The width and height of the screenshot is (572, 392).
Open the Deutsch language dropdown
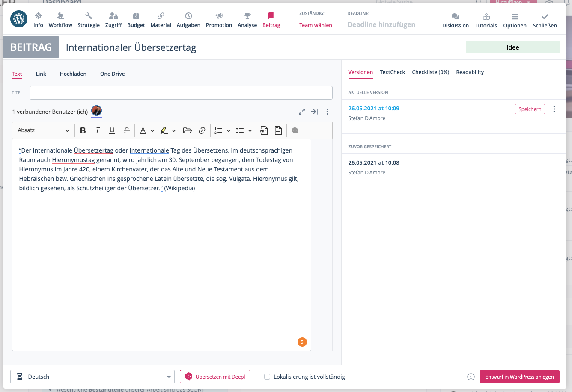pos(92,377)
